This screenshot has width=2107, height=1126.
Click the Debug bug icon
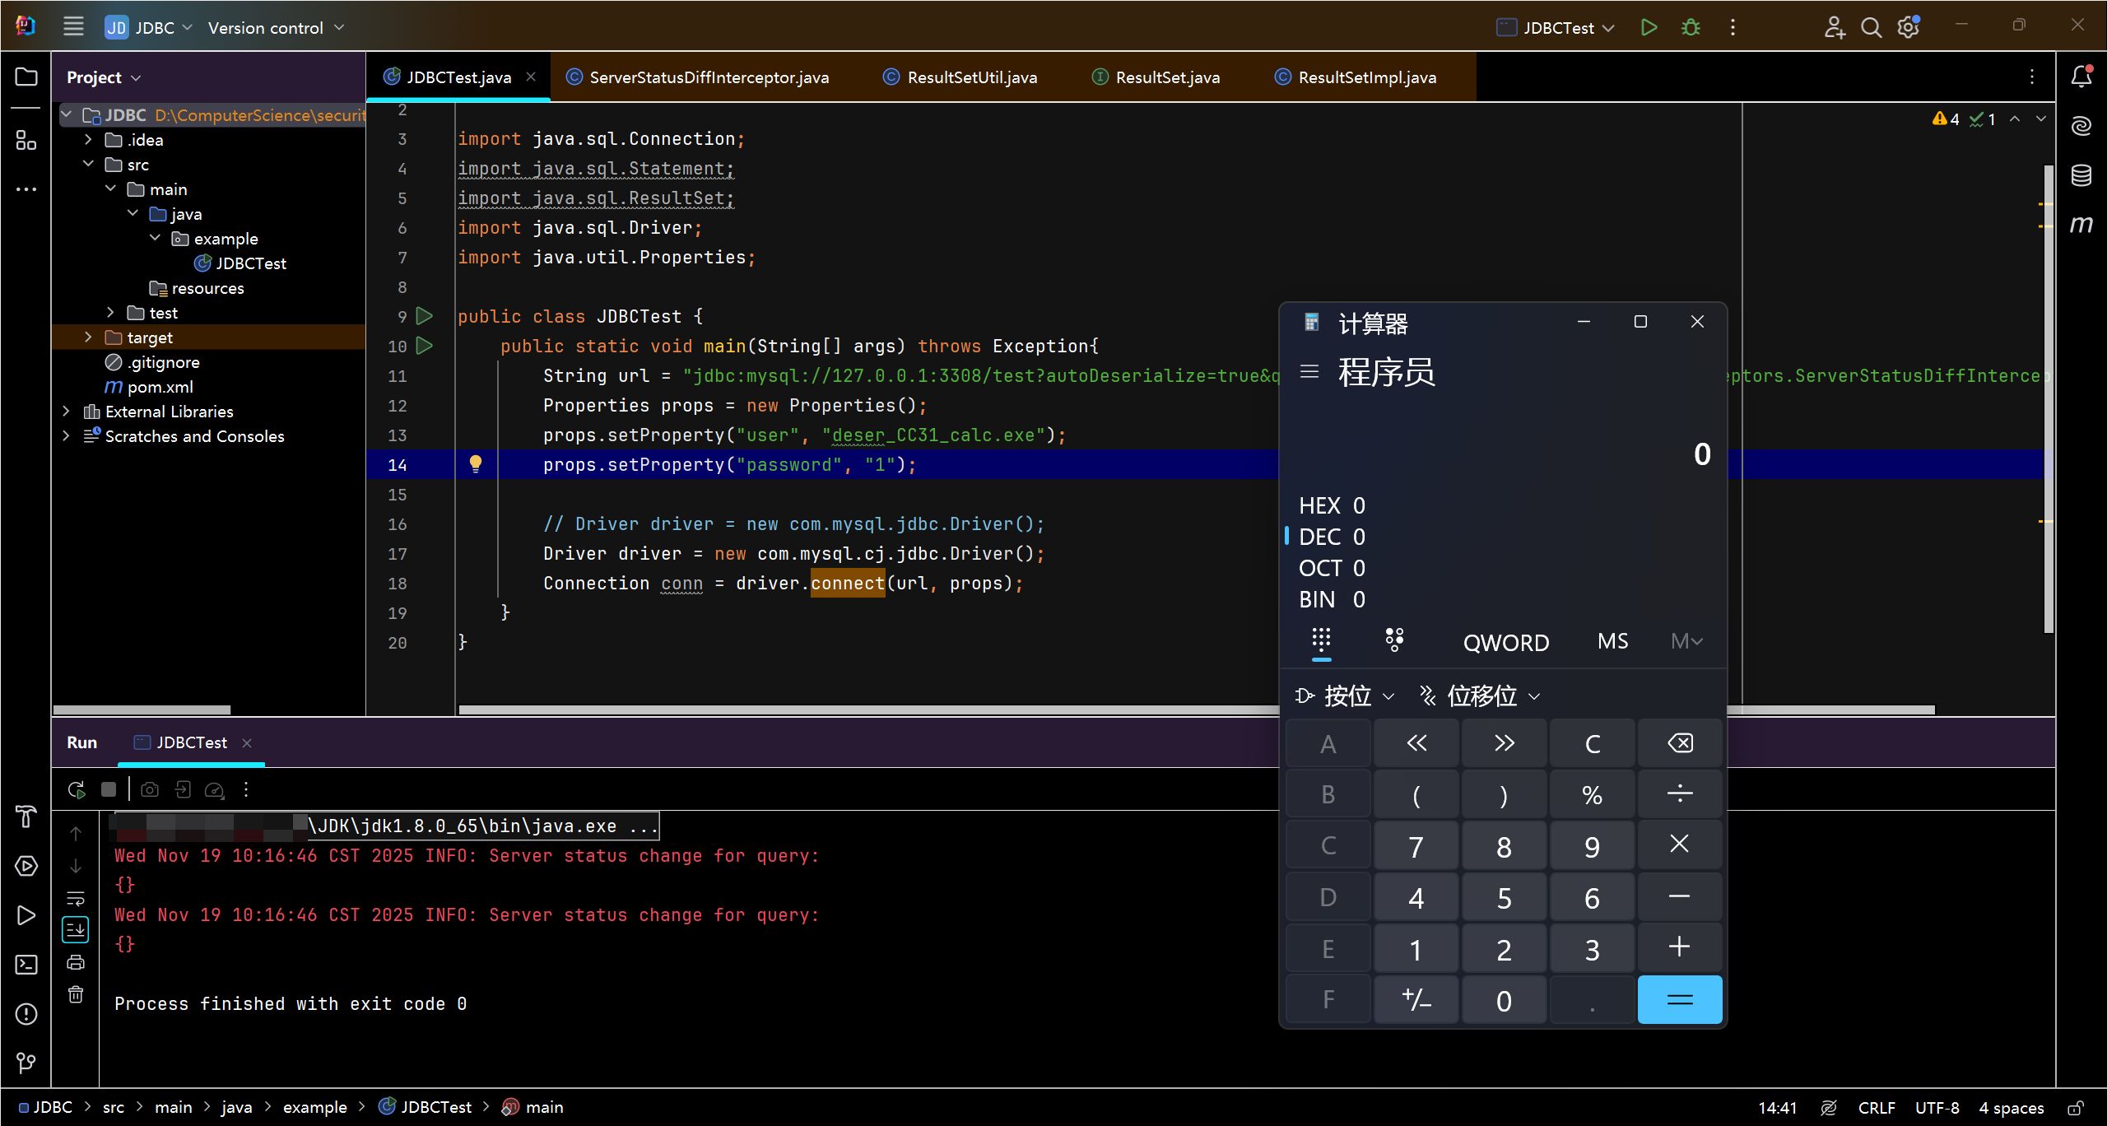(x=1691, y=27)
